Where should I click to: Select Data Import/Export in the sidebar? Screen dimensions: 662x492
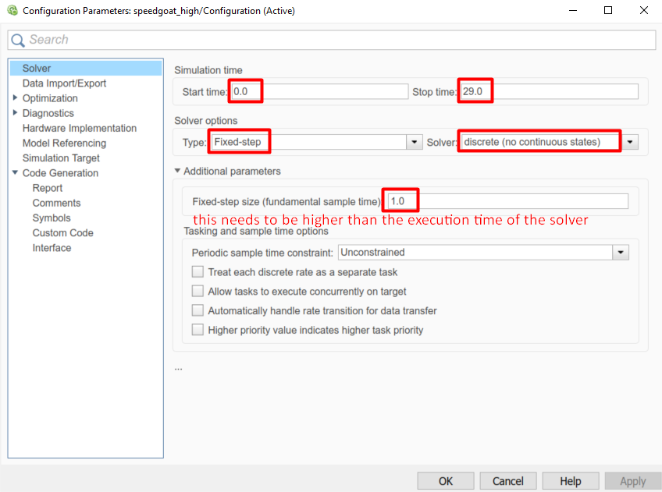[64, 83]
